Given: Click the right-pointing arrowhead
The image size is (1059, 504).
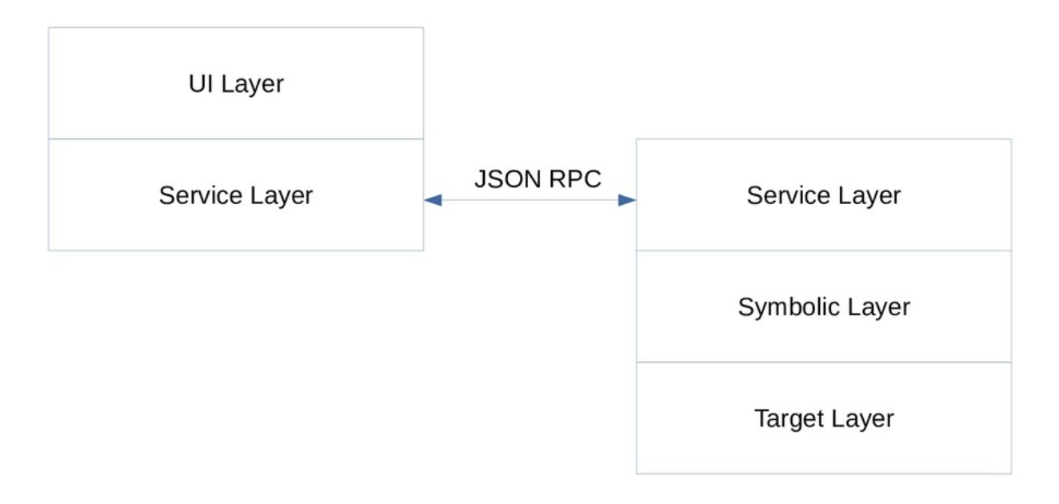Looking at the screenshot, I should [626, 200].
